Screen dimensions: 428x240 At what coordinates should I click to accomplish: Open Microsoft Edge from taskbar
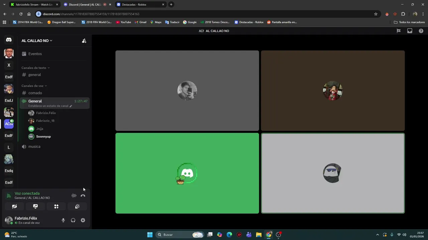229,235
